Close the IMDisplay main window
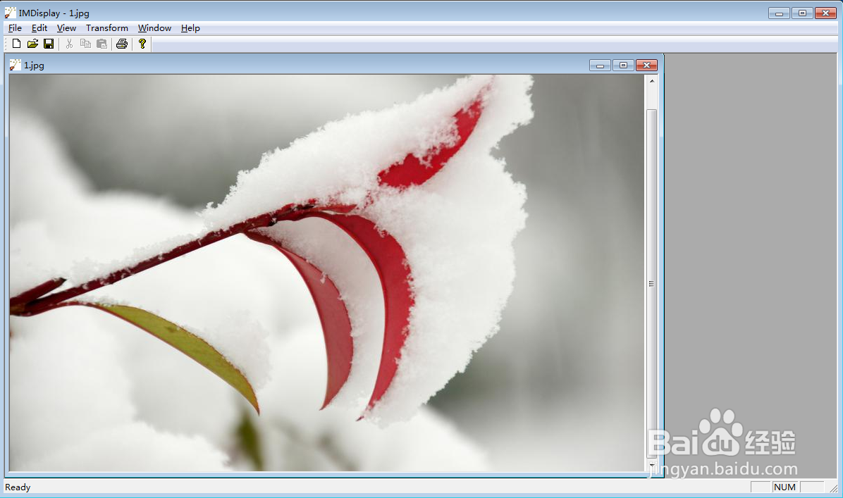 [x=826, y=13]
